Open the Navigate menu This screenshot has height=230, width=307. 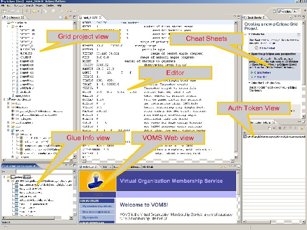[18, 6]
